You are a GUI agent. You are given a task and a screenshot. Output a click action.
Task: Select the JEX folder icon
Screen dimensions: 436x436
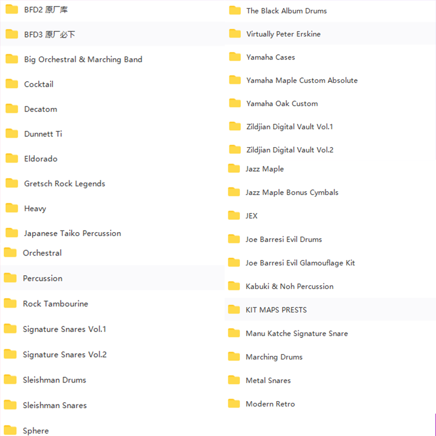[234, 215]
